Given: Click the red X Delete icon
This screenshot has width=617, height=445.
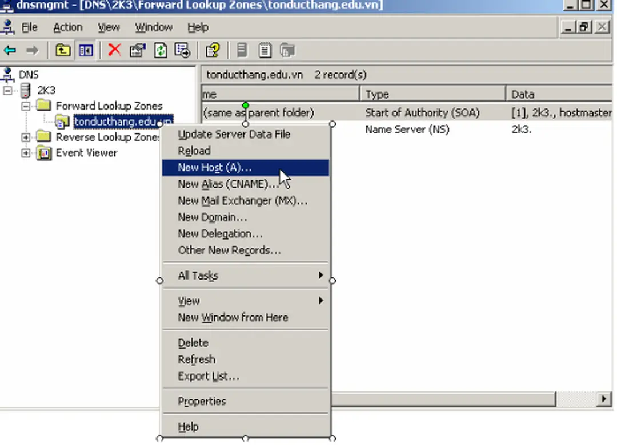Looking at the screenshot, I should [114, 50].
